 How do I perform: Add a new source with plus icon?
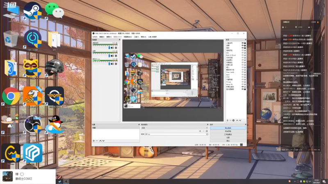pyautogui.click(x=228, y=120)
